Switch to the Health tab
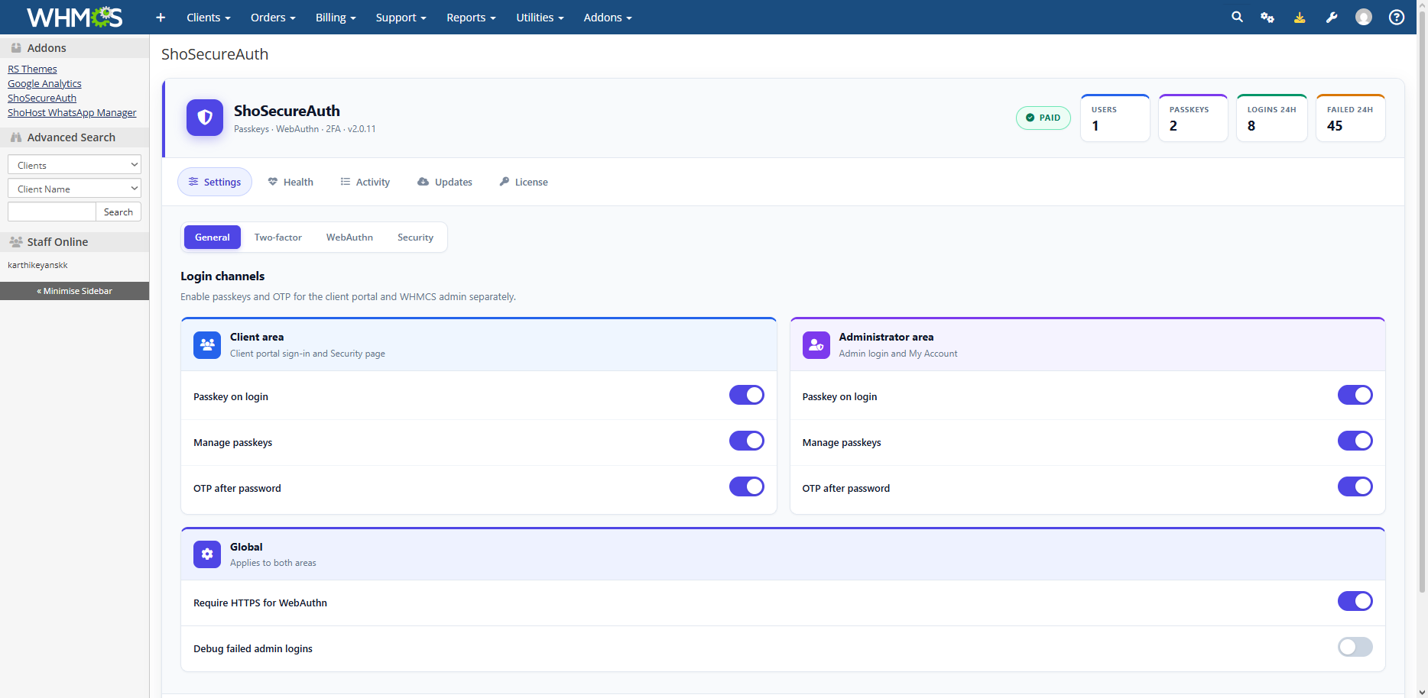Screen dimensions: 1428x698 (x=290, y=182)
